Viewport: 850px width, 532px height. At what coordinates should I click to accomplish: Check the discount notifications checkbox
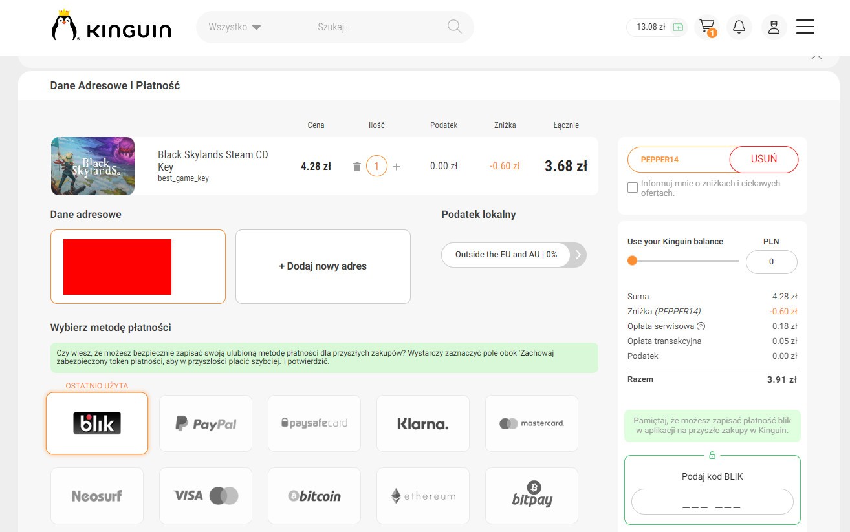[x=633, y=187]
